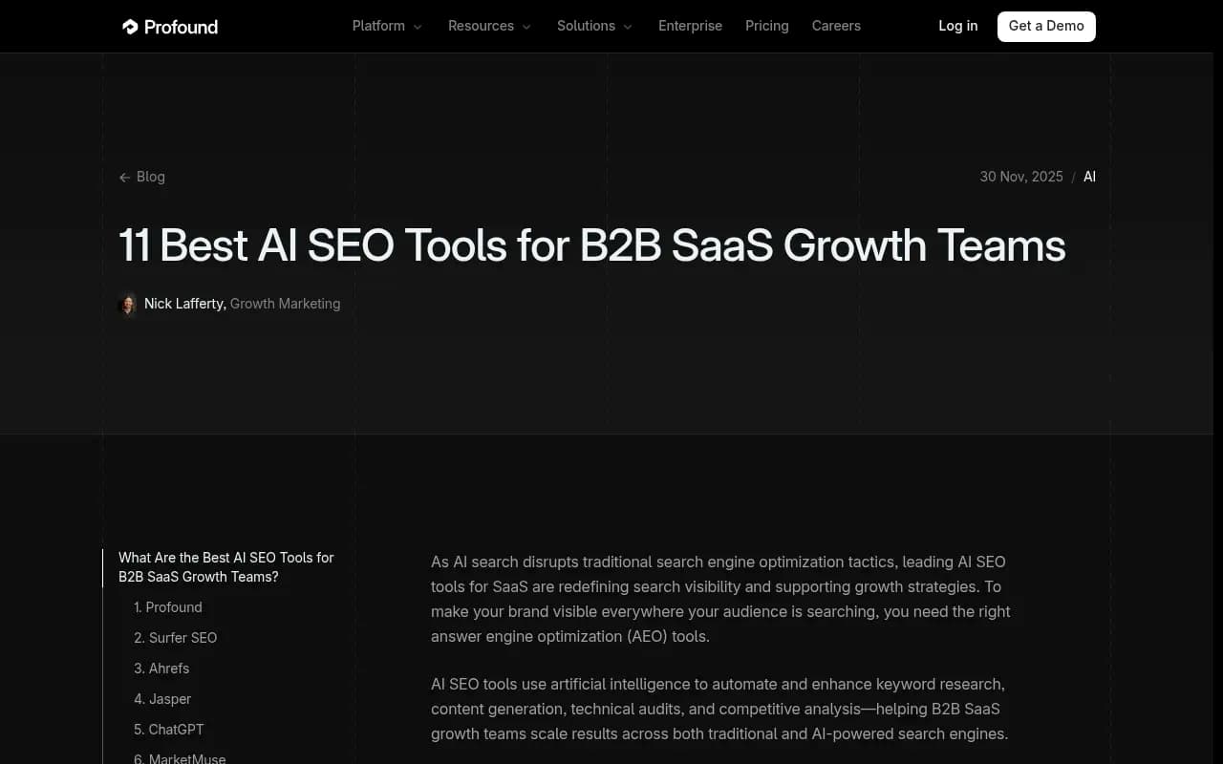
Task: Return to the Blog listing page
Action: pyautogui.click(x=150, y=177)
